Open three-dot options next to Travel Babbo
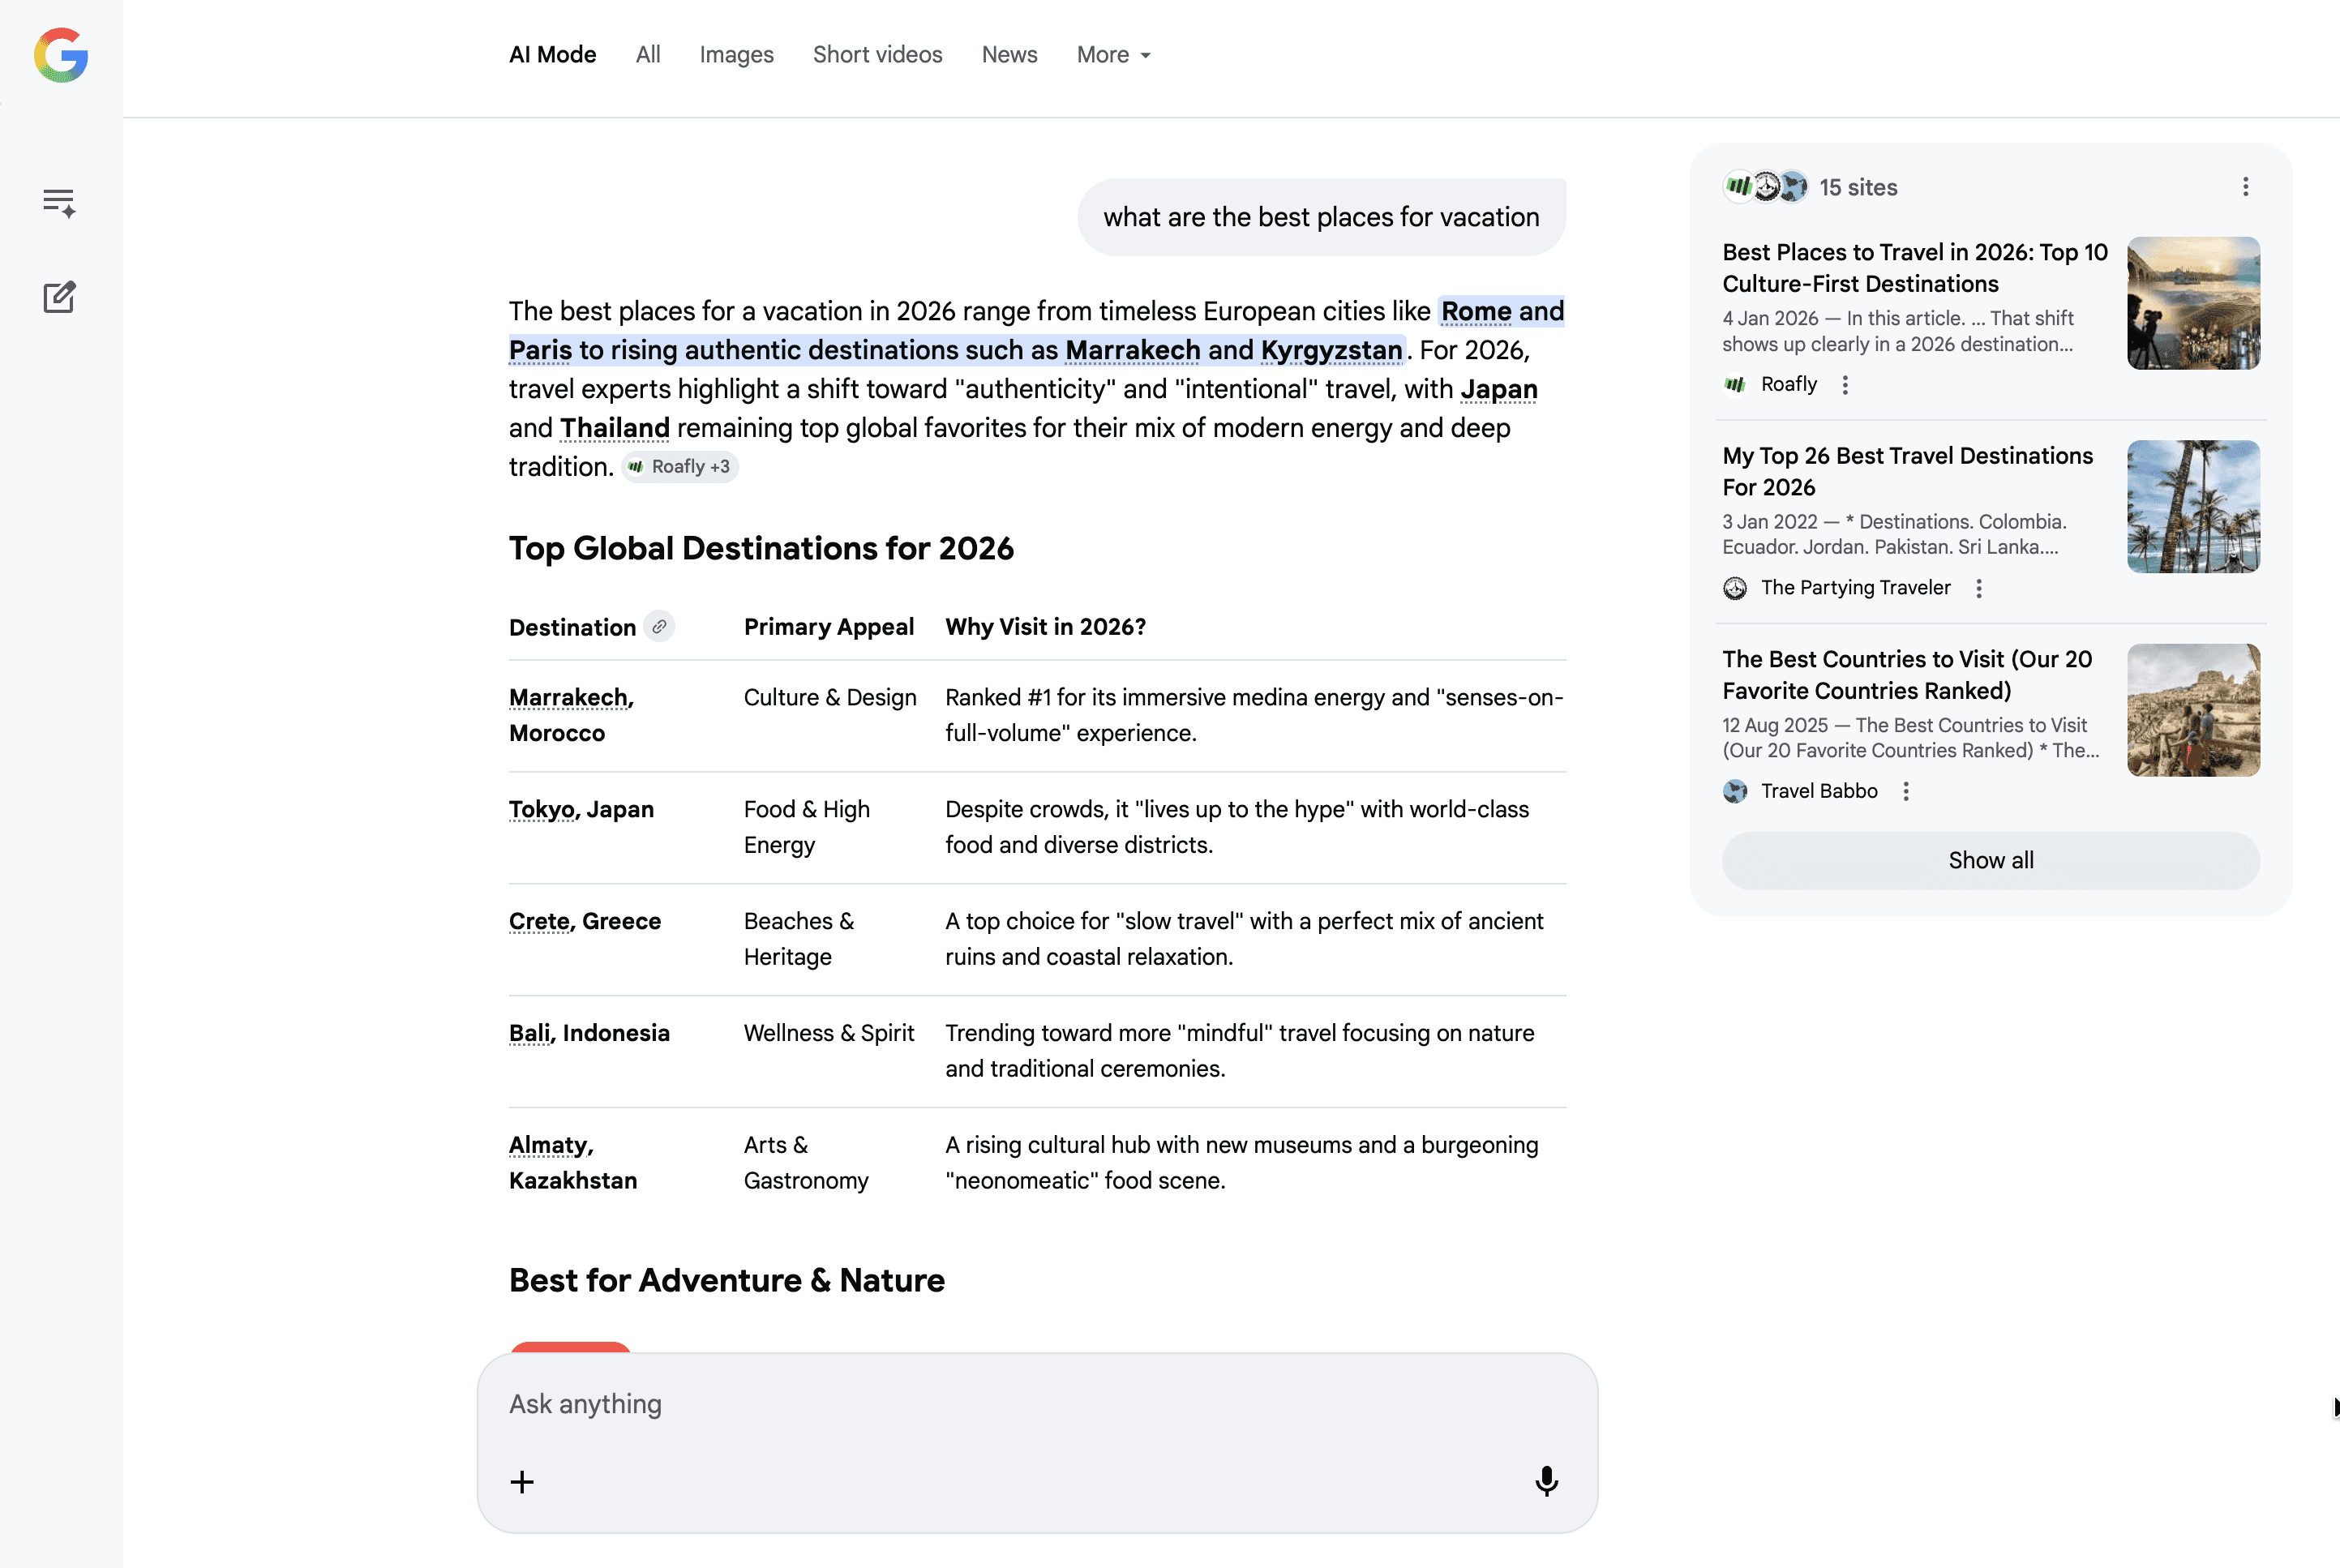This screenshot has width=2340, height=1568. pos(1905,792)
